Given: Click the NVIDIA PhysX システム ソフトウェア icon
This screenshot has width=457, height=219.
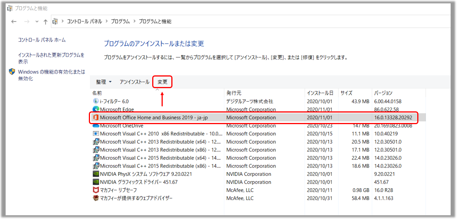Looking at the screenshot, I should click(x=96, y=174).
